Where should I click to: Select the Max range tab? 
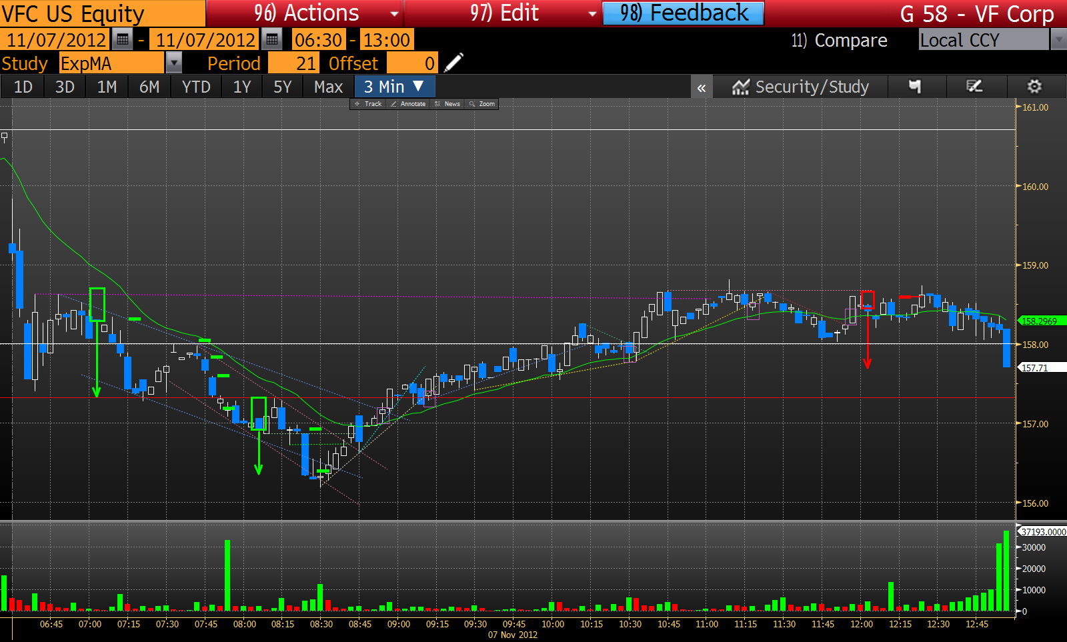point(329,87)
